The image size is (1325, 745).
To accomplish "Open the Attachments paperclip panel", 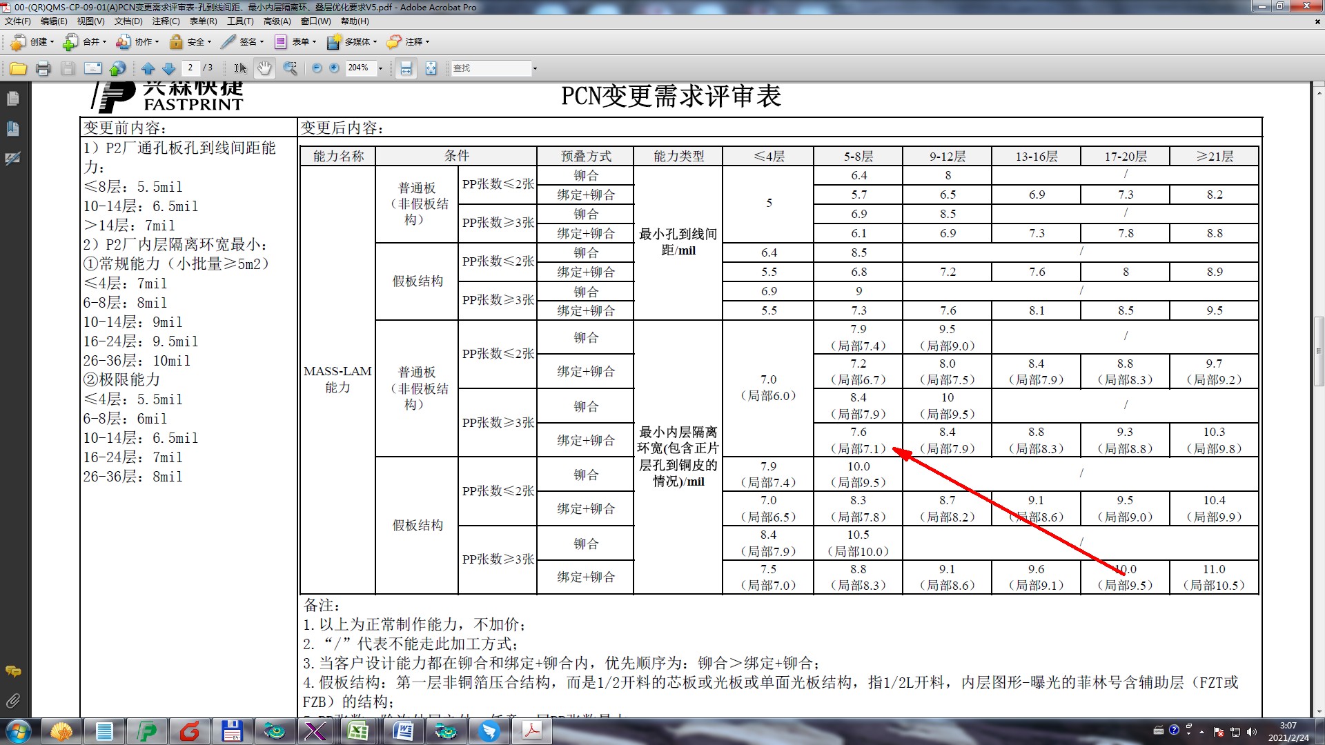I will tap(12, 701).
